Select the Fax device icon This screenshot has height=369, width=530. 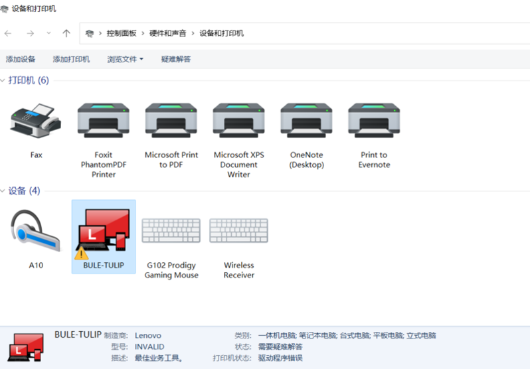[x=36, y=120]
